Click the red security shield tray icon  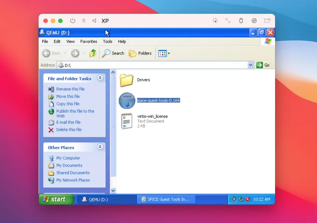coord(248,199)
